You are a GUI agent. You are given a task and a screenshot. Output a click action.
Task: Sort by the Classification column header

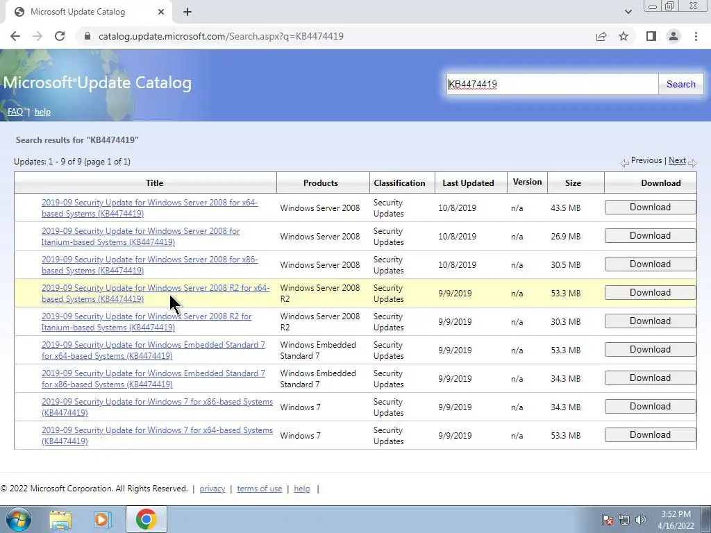399,183
